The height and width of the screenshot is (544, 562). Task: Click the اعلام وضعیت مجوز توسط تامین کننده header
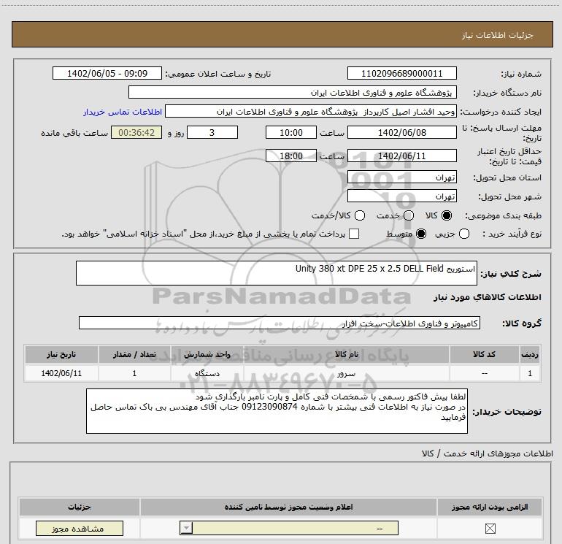tap(288, 507)
